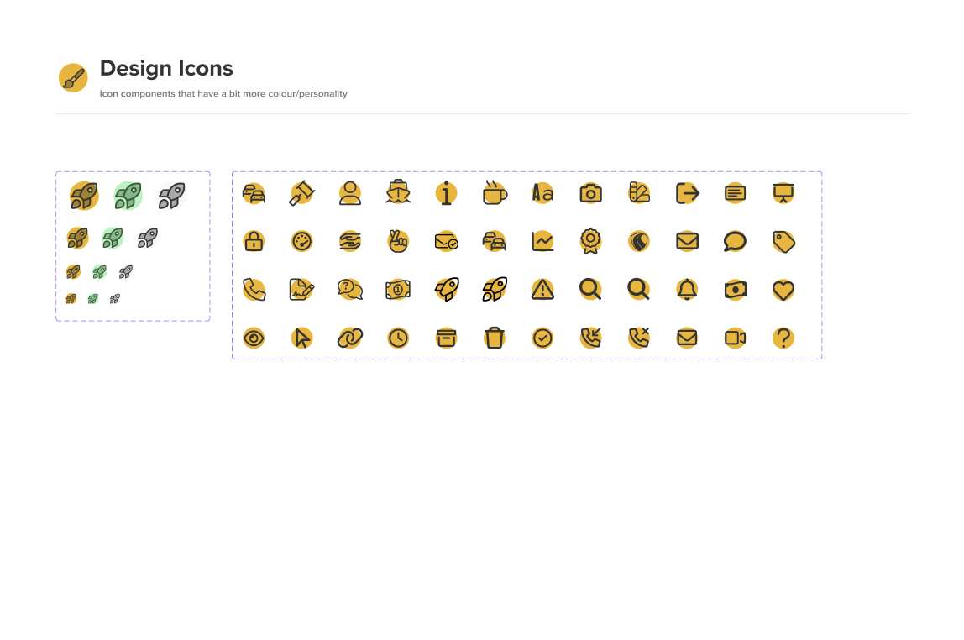Viewport: 964px width, 640px height.
Task: Click the eye icon
Action: [x=254, y=338]
